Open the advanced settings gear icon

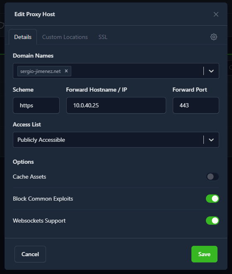pos(214,37)
